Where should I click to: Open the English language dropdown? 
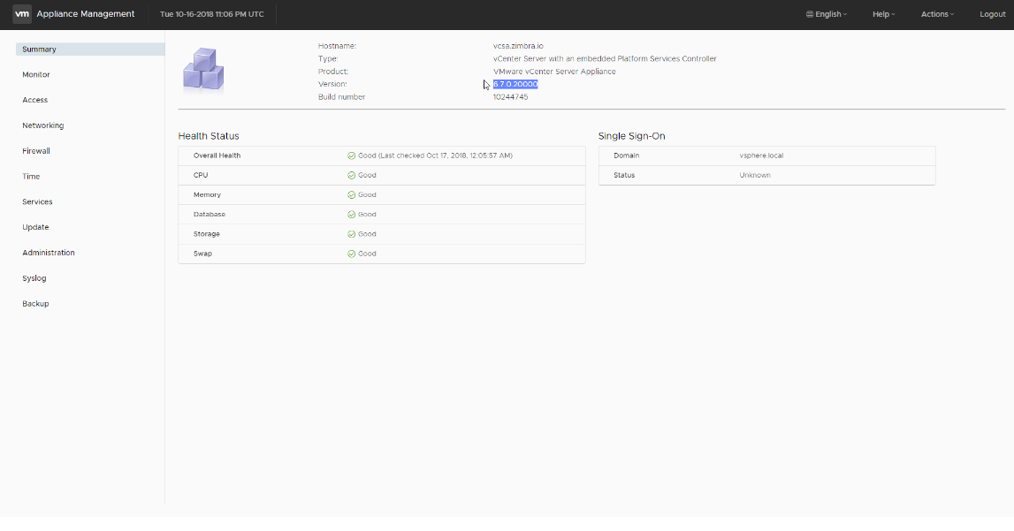[x=827, y=14]
